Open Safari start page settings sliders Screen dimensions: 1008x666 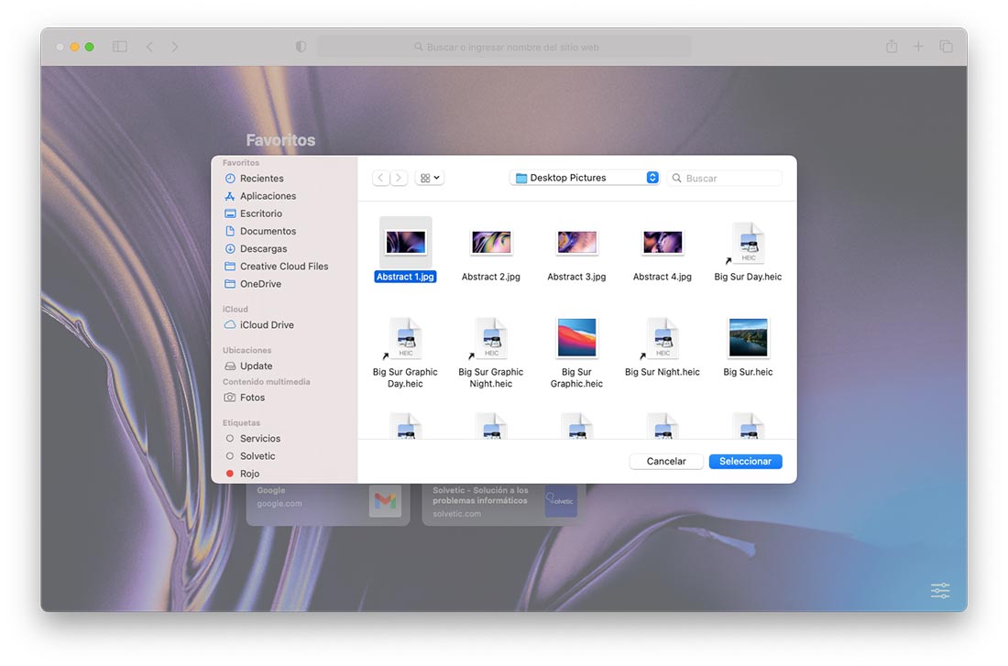pos(940,590)
